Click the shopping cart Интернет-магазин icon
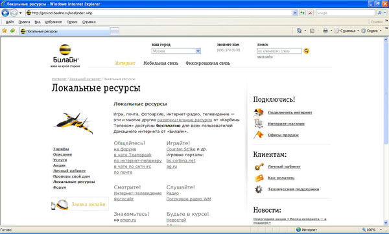 point(259,124)
